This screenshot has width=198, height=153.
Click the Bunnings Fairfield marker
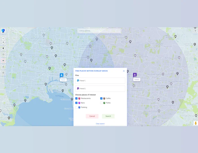coord(88,57)
